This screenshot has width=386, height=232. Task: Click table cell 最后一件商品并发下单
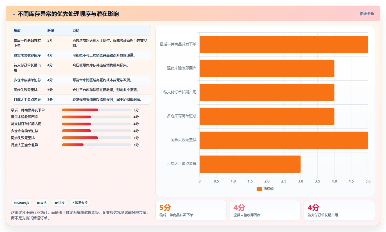coord(27,43)
